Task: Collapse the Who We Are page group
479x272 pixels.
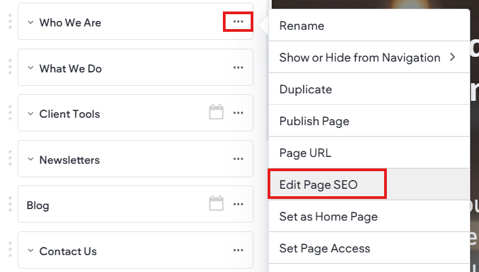Action: [30, 22]
